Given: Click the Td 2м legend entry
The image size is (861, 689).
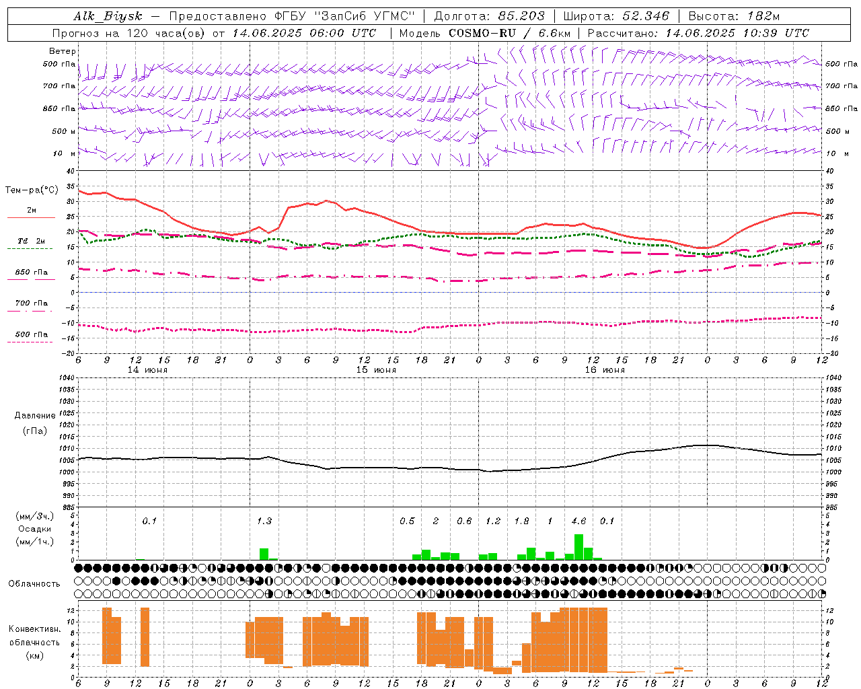Looking at the screenshot, I should [32, 241].
